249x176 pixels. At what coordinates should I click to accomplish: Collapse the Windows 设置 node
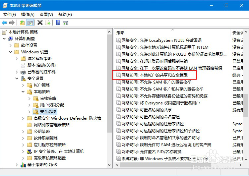tap(11, 52)
